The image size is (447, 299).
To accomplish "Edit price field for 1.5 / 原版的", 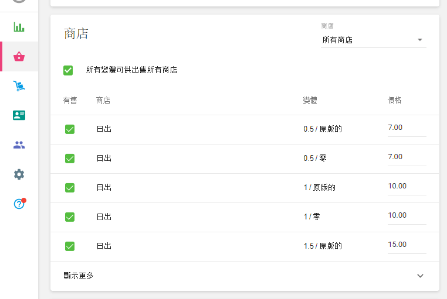I will coord(407,245).
